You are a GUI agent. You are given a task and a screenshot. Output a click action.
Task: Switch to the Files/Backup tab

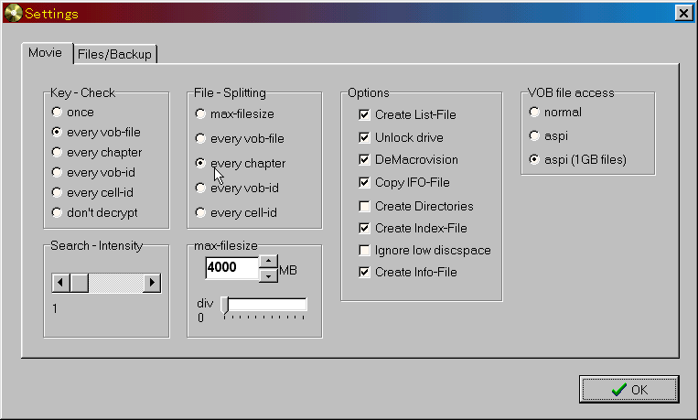pyautogui.click(x=115, y=55)
